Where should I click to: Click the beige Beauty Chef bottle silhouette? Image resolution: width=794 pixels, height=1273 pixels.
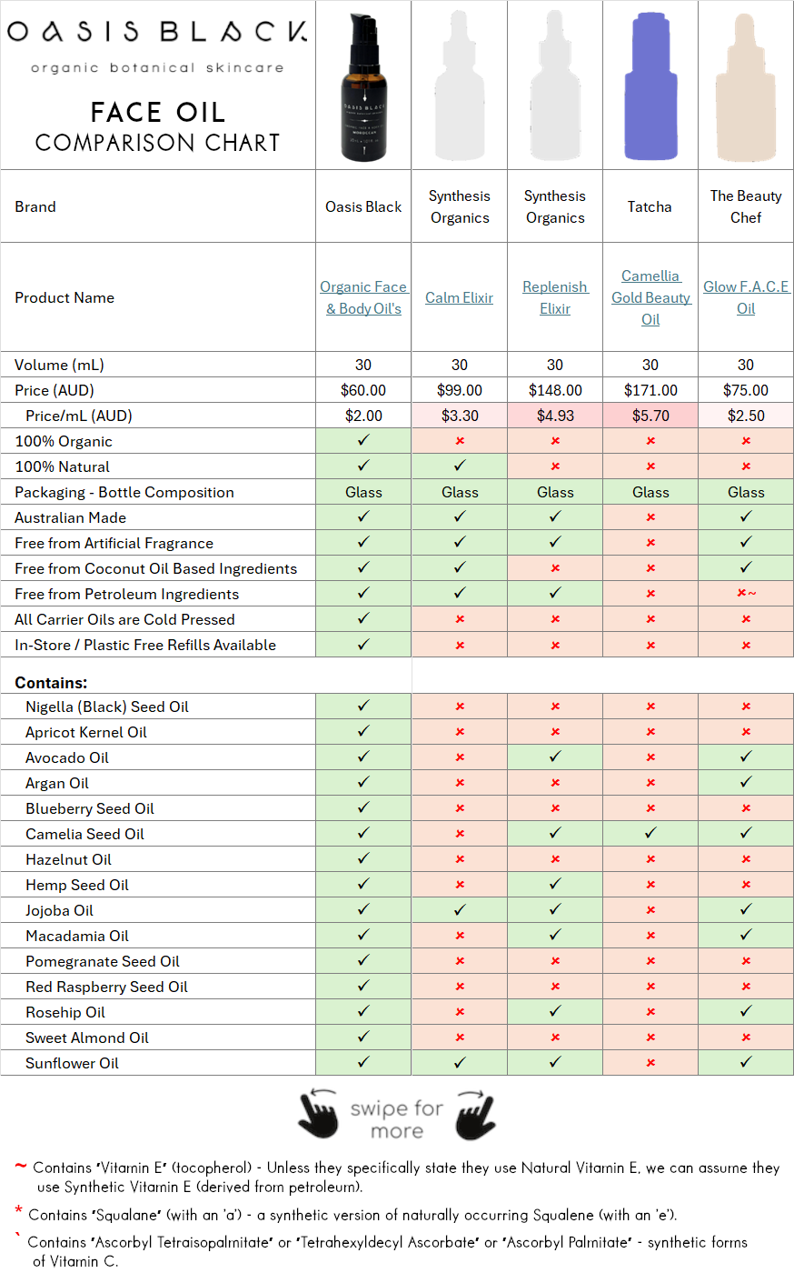[746, 86]
